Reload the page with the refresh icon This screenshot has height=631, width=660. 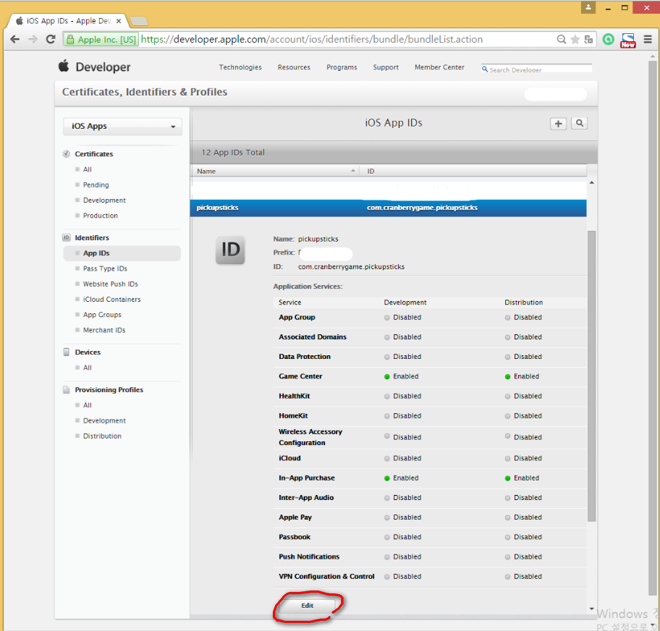(51, 40)
